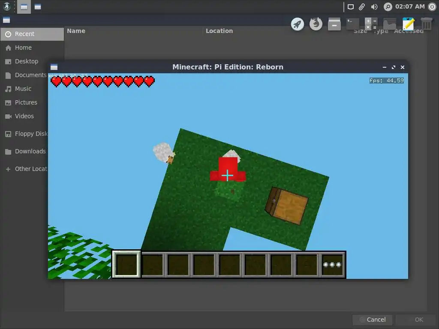Open inventory via three-dots hotbar button
439x329 pixels.
[x=332, y=264]
